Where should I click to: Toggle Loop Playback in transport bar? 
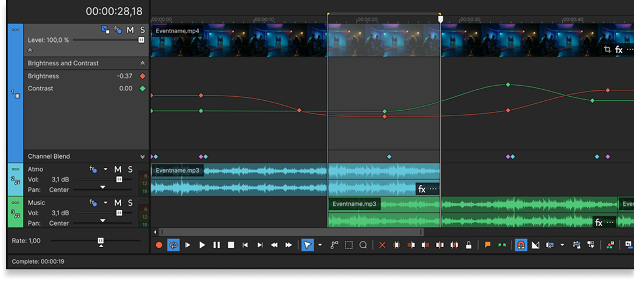(x=173, y=245)
